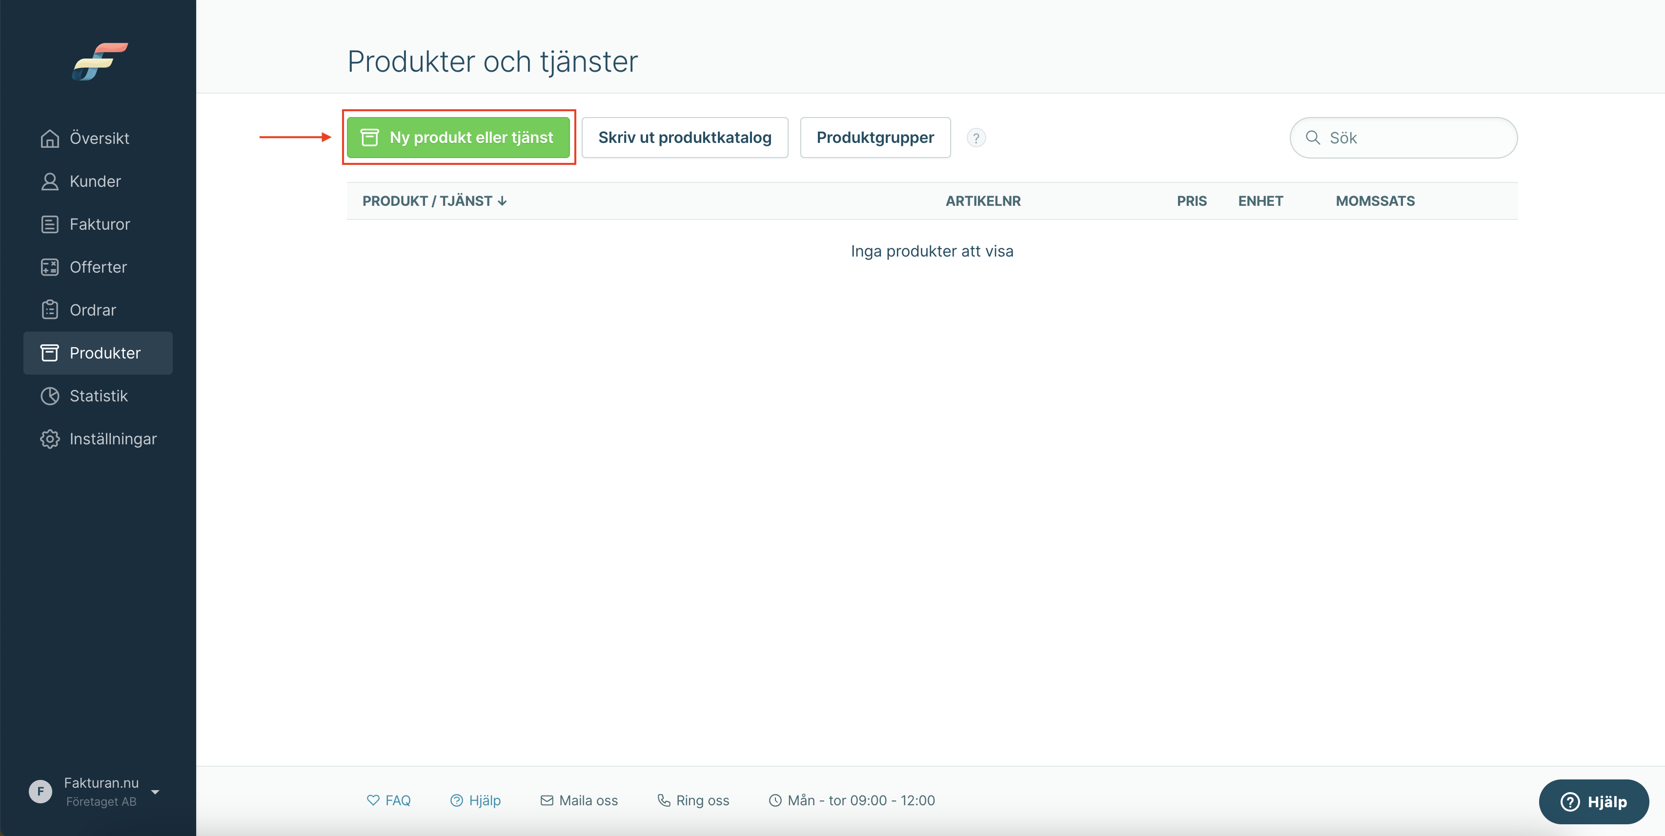The width and height of the screenshot is (1665, 836).
Task: Click MOMSSATS column header
Action: tap(1375, 201)
